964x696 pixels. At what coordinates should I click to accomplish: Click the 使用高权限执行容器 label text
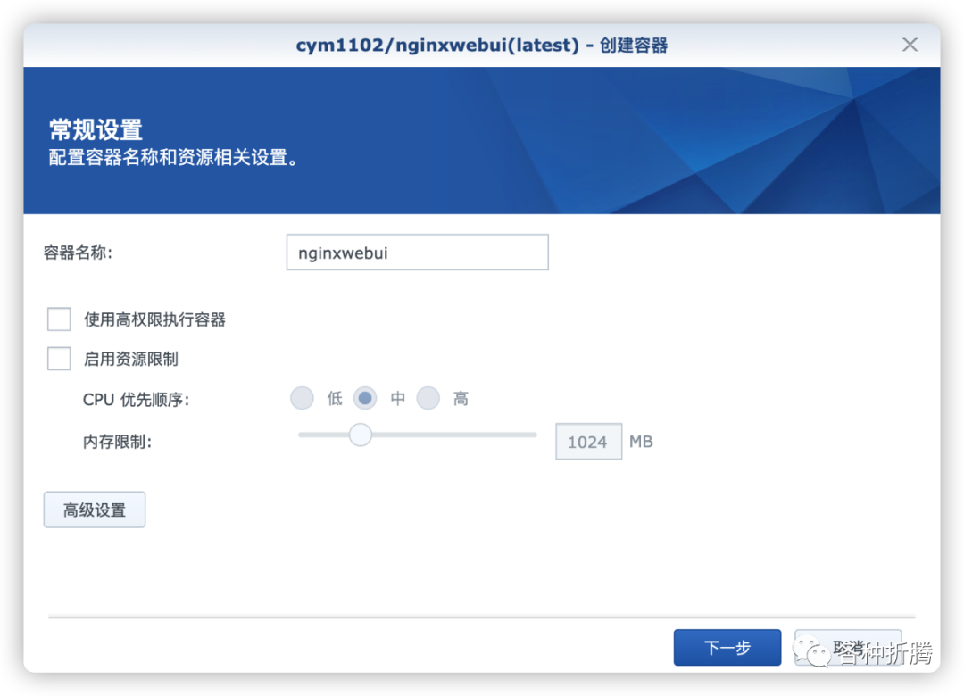(155, 319)
